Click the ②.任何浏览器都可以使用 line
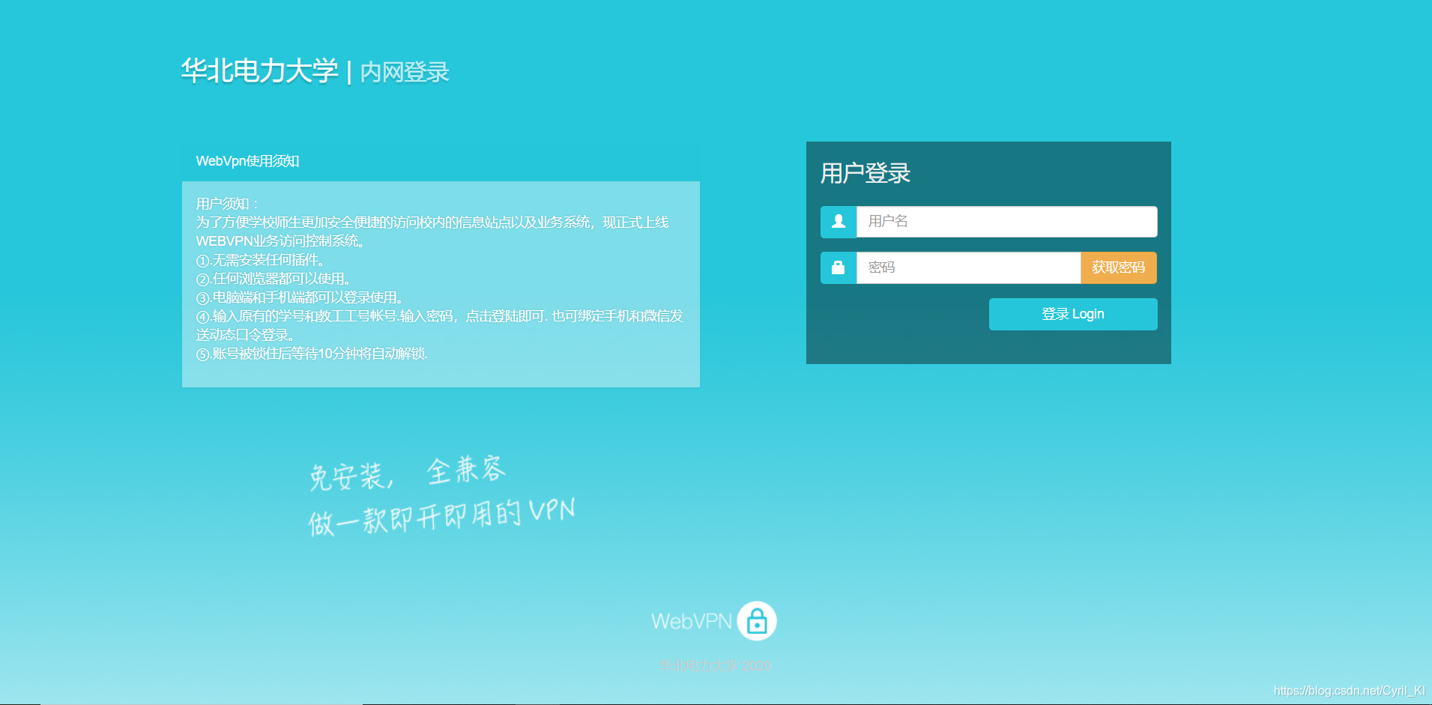1432x705 pixels. pyautogui.click(x=274, y=279)
